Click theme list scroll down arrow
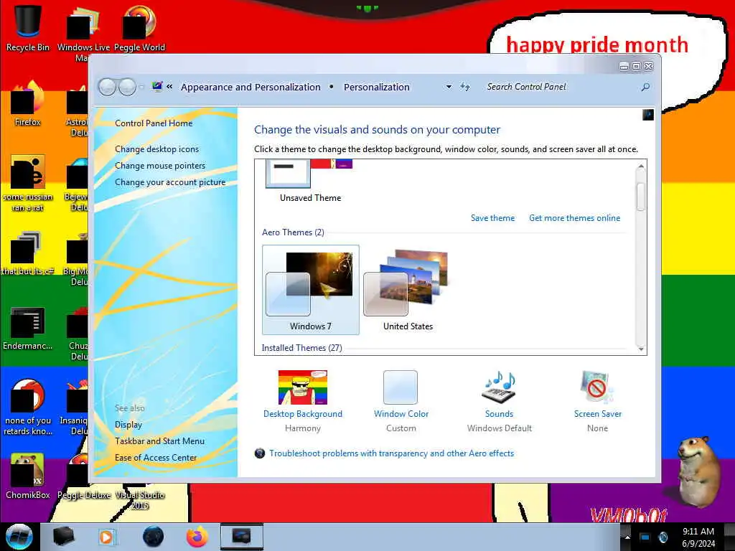Screen dimensions: 735x551 [641, 349]
